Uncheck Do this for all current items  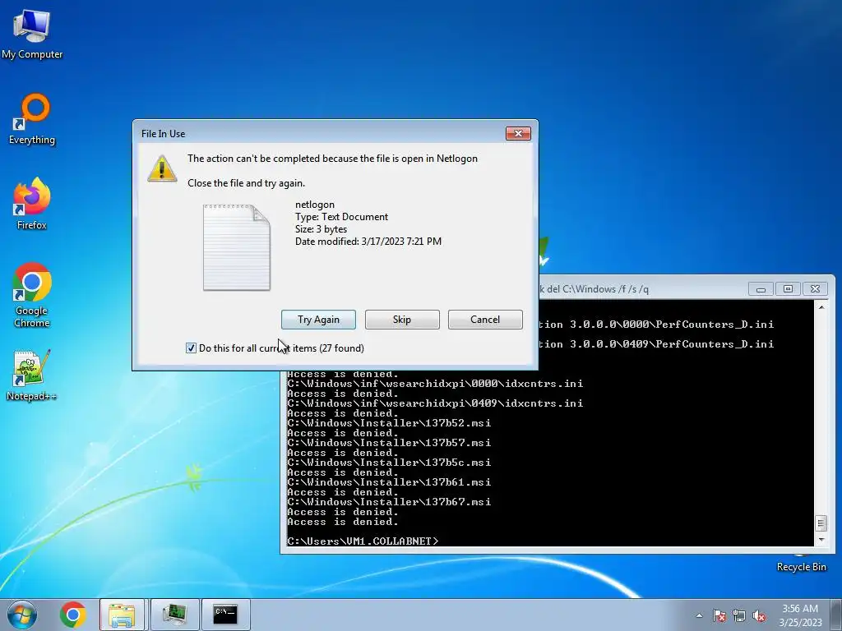click(191, 348)
